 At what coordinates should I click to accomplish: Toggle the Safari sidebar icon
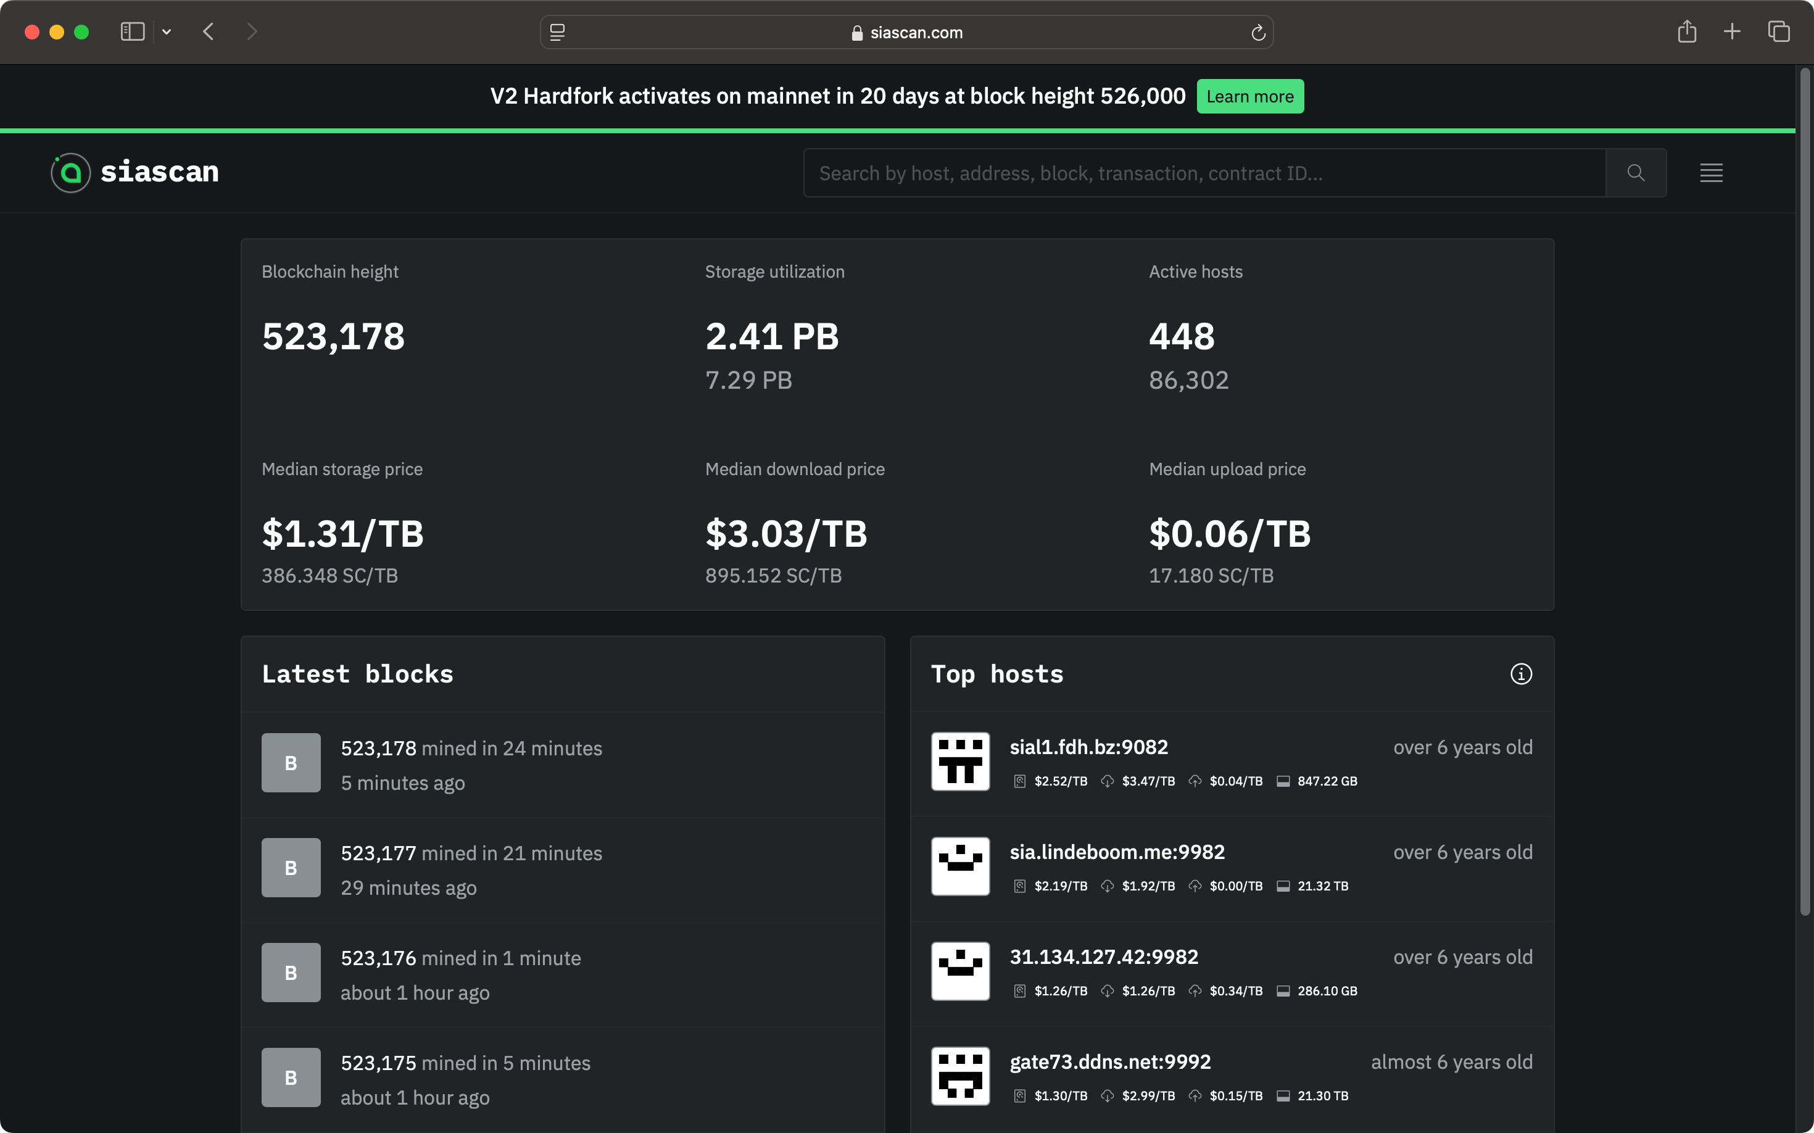[133, 31]
